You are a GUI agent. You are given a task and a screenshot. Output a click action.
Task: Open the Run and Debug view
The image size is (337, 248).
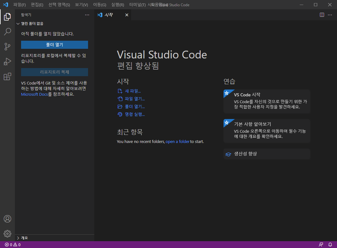pyautogui.click(x=7, y=62)
